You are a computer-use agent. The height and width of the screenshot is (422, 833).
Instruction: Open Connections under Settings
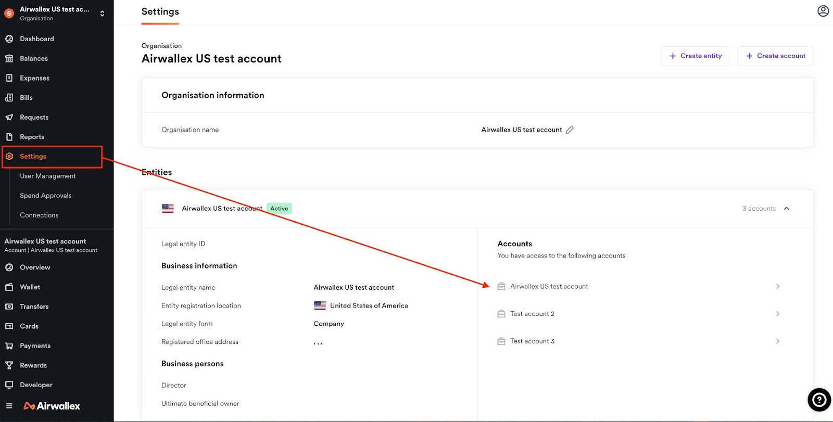(x=39, y=215)
